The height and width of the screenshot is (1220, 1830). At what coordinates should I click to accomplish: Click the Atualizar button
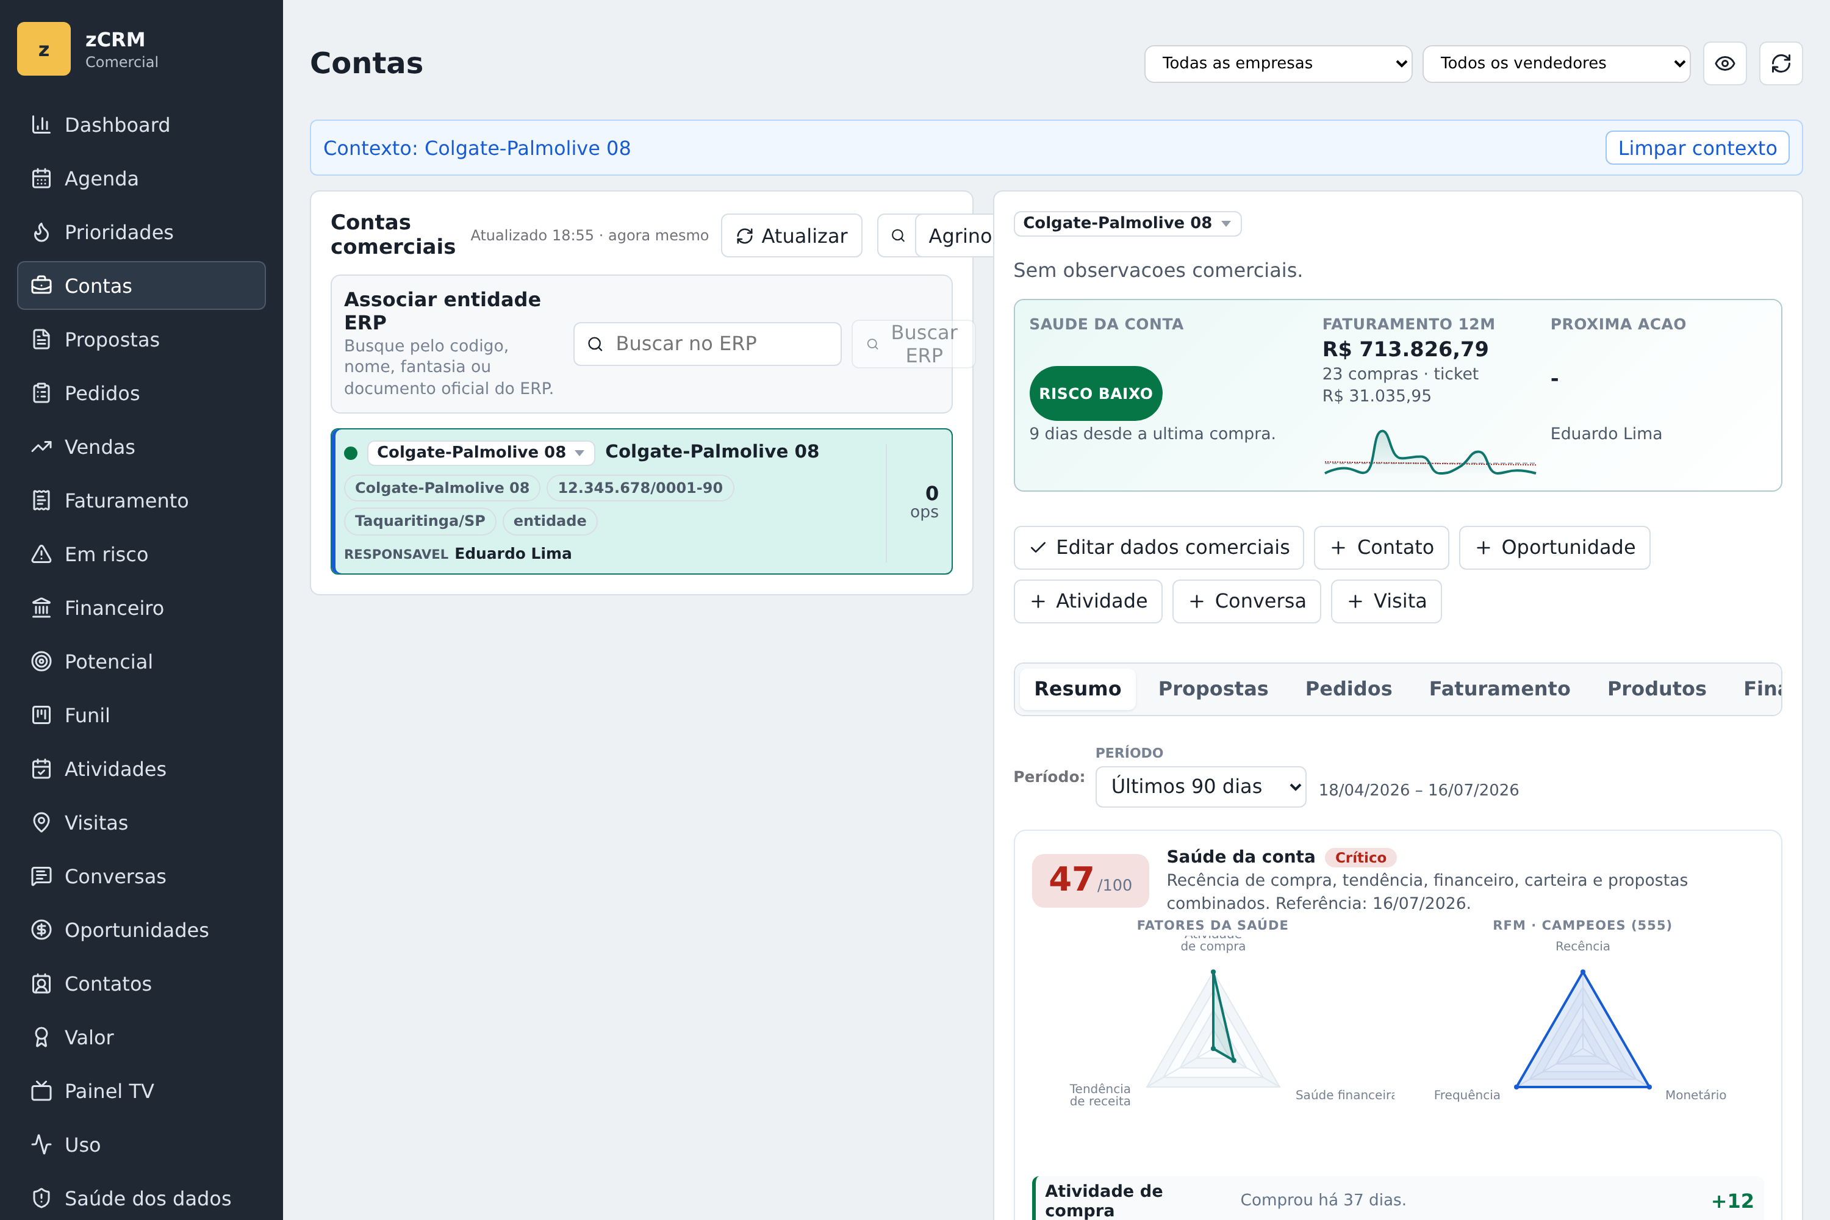point(791,235)
